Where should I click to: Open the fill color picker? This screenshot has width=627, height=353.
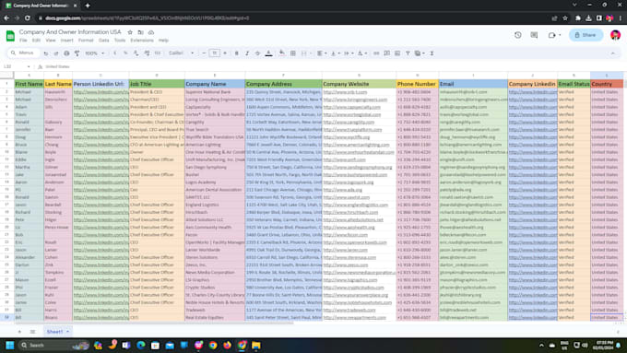282,53
